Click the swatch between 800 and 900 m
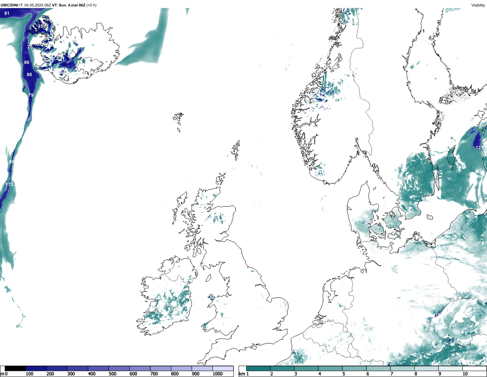The width and height of the screenshot is (487, 377). [x=181, y=368]
